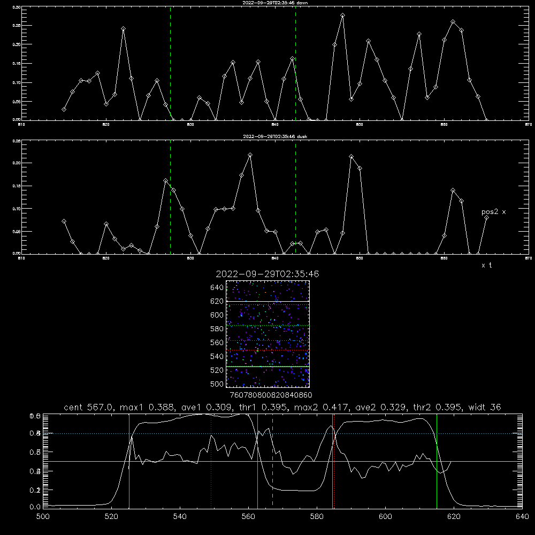Click the dawn plot x-axis label 820
The height and width of the screenshot is (535, 535).
[106, 125]
